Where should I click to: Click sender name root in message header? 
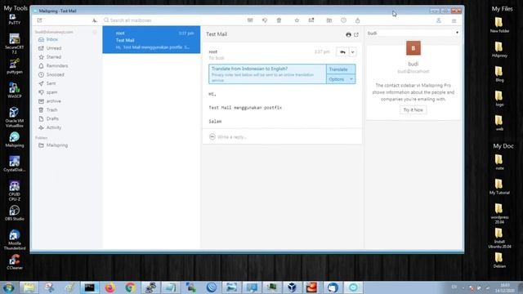click(213, 52)
